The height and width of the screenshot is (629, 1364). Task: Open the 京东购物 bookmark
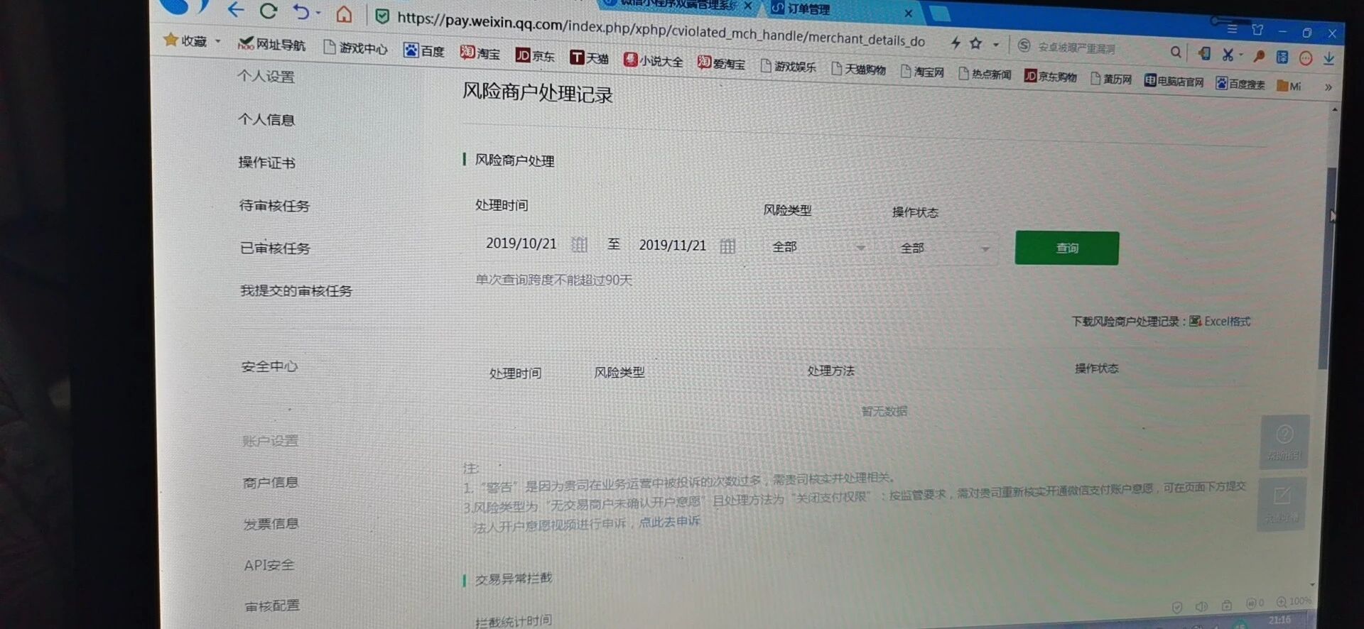pyautogui.click(x=1051, y=76)
